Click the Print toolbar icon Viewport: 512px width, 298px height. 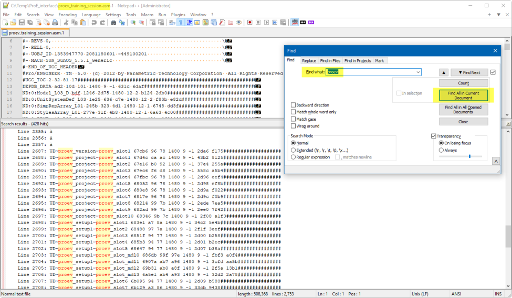tap(55, 23)
